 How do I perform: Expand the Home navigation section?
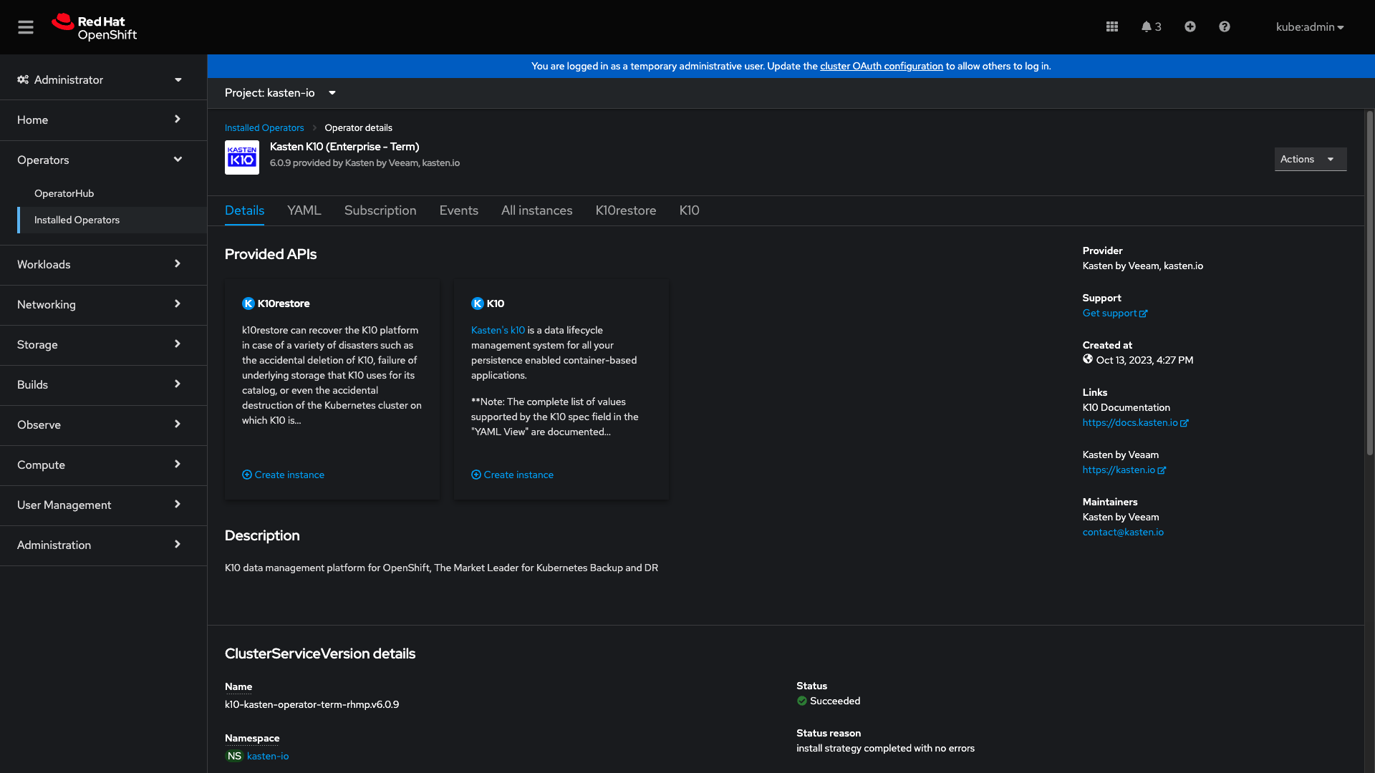103,120
